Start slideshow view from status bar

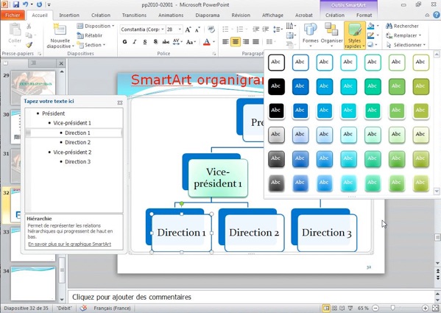350,309
